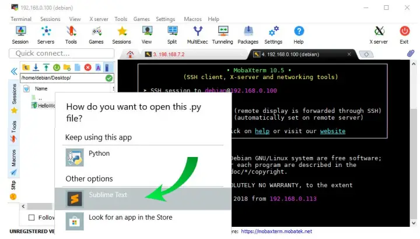This screenshot has height=239, width=420.
Task: Add a new terminal tab
Action: 366,54
